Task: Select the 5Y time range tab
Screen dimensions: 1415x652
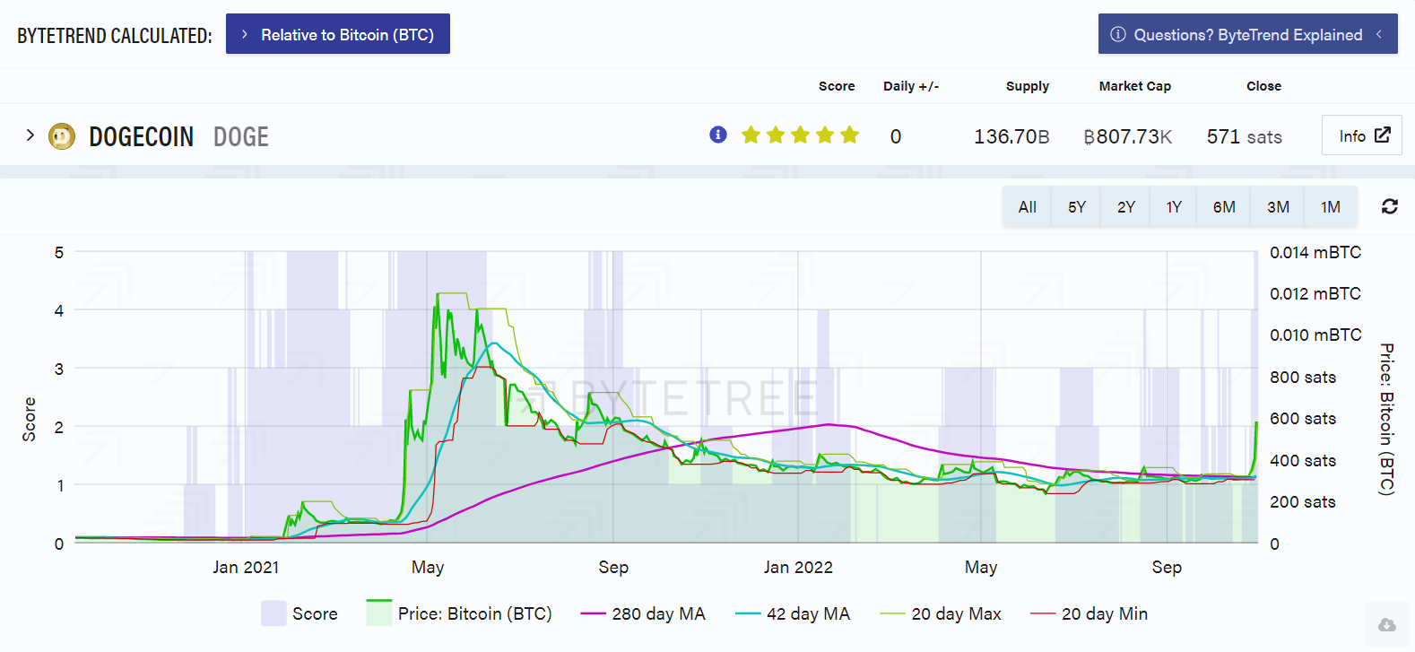Action: coord(1077,207)
